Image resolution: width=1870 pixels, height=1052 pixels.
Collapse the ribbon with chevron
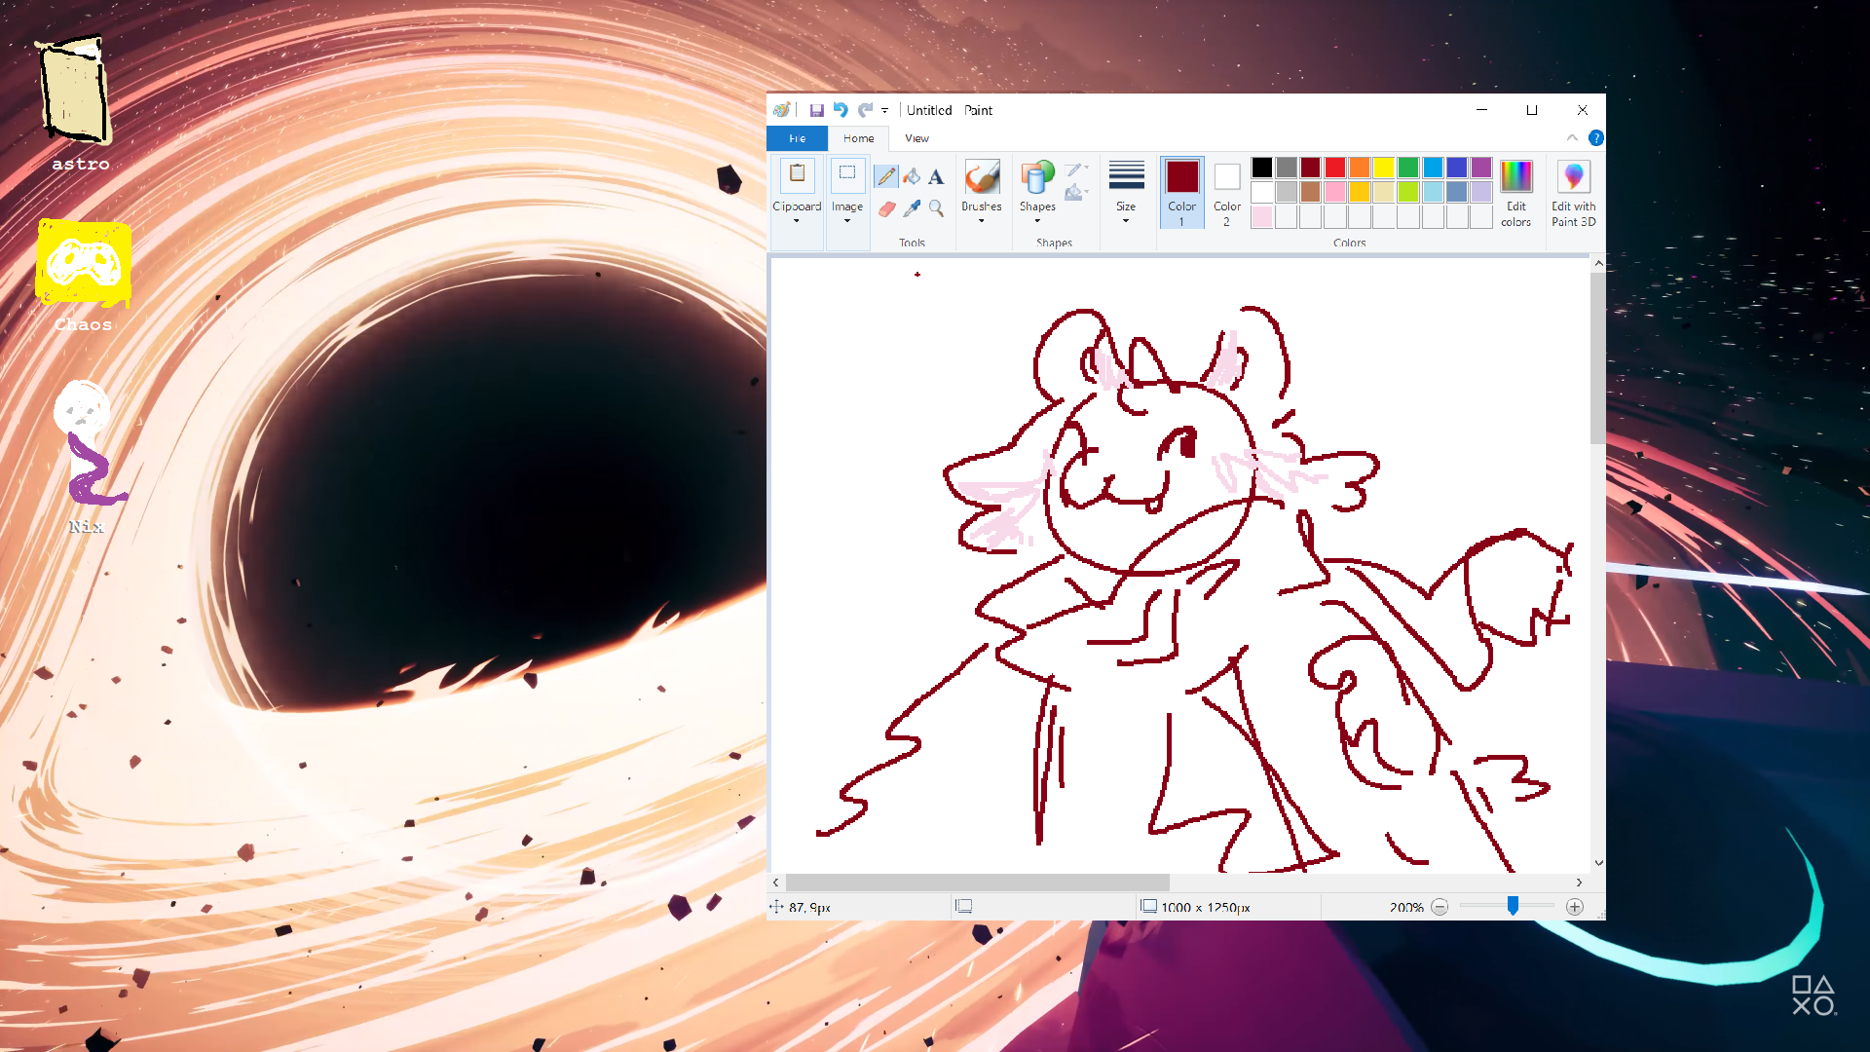(x=1572, y=138)
